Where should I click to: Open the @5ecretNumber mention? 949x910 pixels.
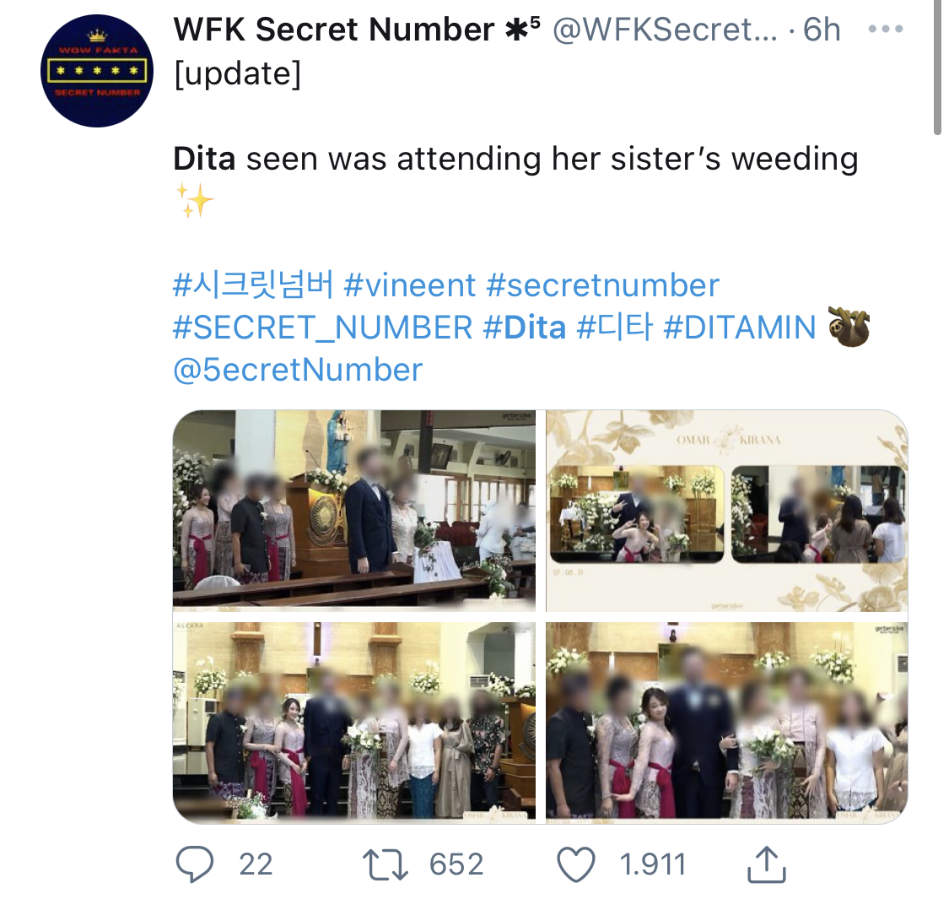click(x=298, y=370)
